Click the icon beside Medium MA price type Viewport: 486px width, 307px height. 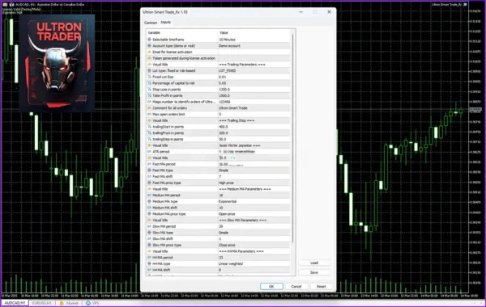point(149,214)
